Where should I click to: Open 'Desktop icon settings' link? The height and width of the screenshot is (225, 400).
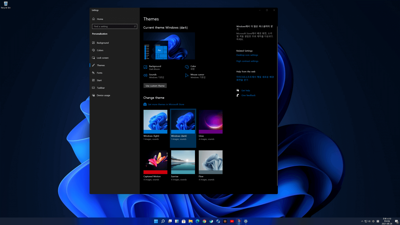tap(247, 55)
